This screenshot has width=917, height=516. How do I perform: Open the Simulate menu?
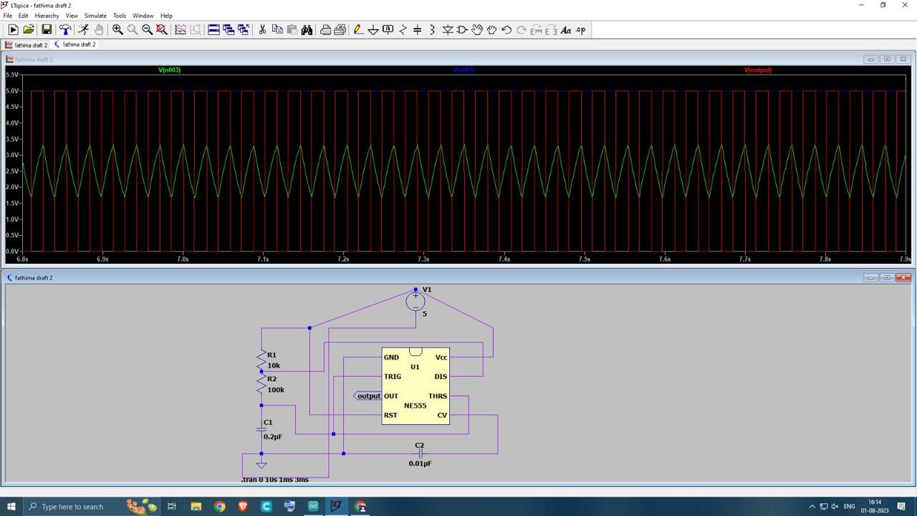pyautogui.click(x=95, y=15)
